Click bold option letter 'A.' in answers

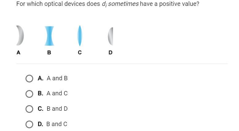point(41,78)
